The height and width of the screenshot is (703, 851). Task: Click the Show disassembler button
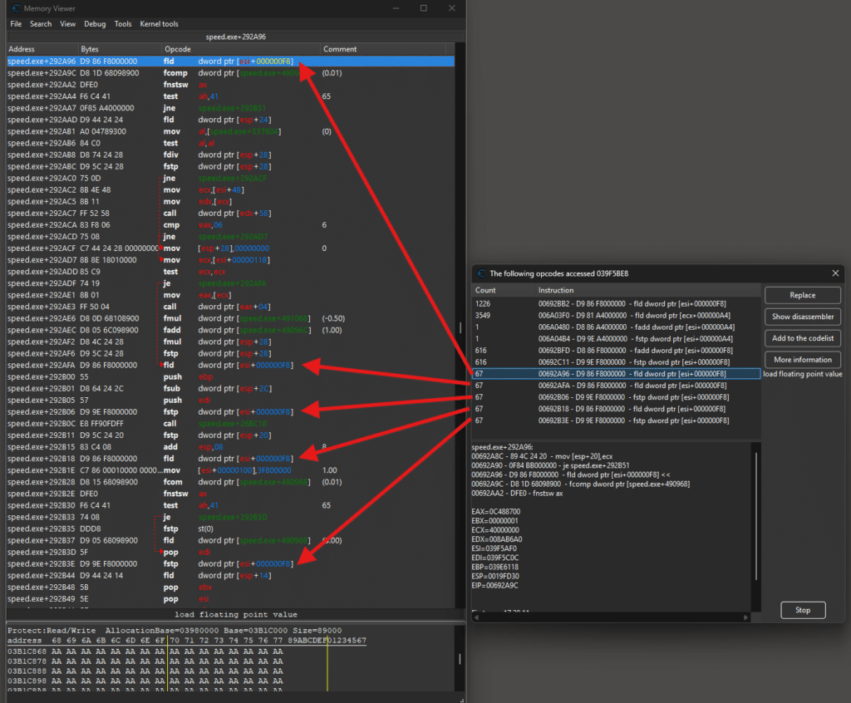pyautogui.click(x=802, y=317)
